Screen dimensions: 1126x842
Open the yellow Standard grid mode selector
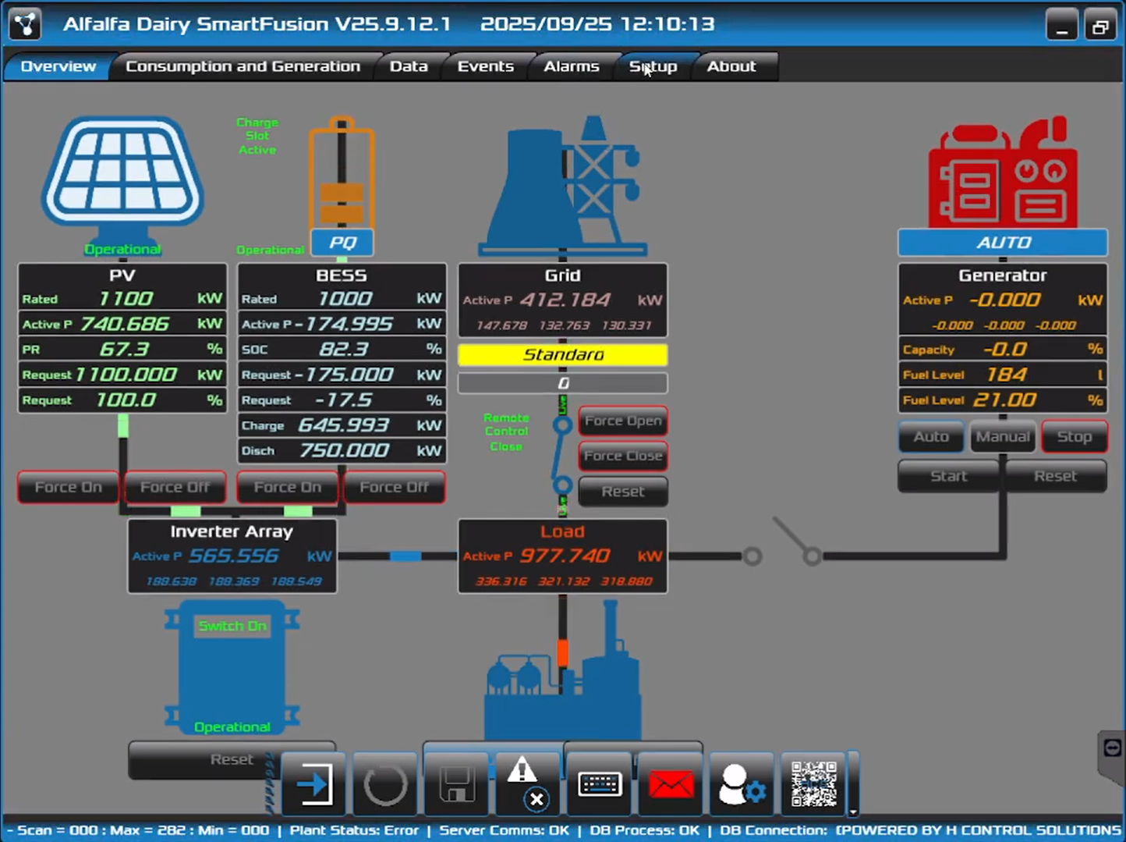562,355
